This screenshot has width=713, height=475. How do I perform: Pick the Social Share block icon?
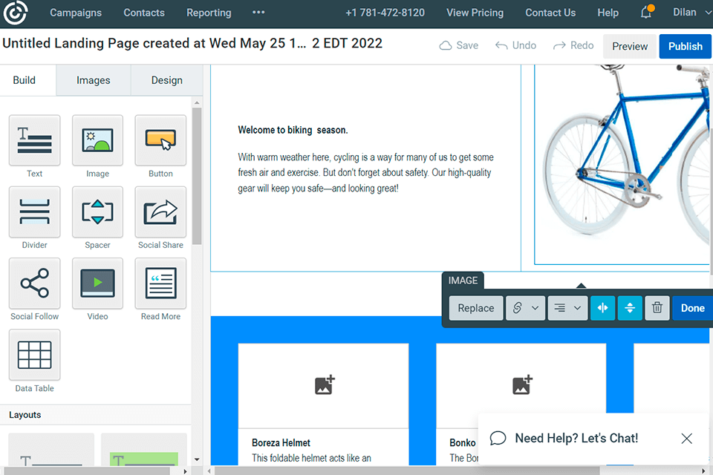[160, 212]
